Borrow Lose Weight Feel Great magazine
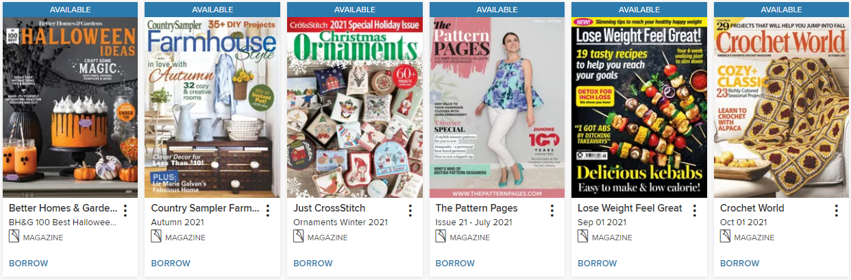Screen dimensions: 851x280 click(x=597, y=263)
